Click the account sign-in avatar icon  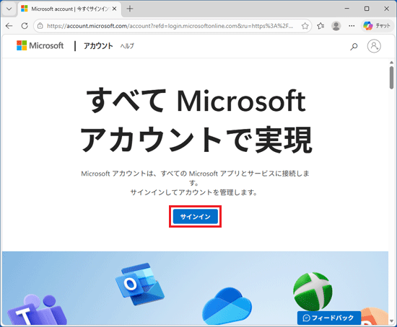coord(374,46)
